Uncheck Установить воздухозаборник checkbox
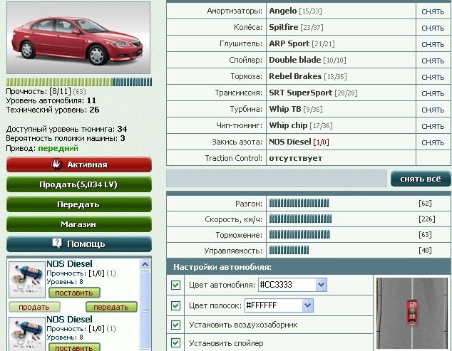Viewport: 452px width, 351px height. (x=175, y=325)
